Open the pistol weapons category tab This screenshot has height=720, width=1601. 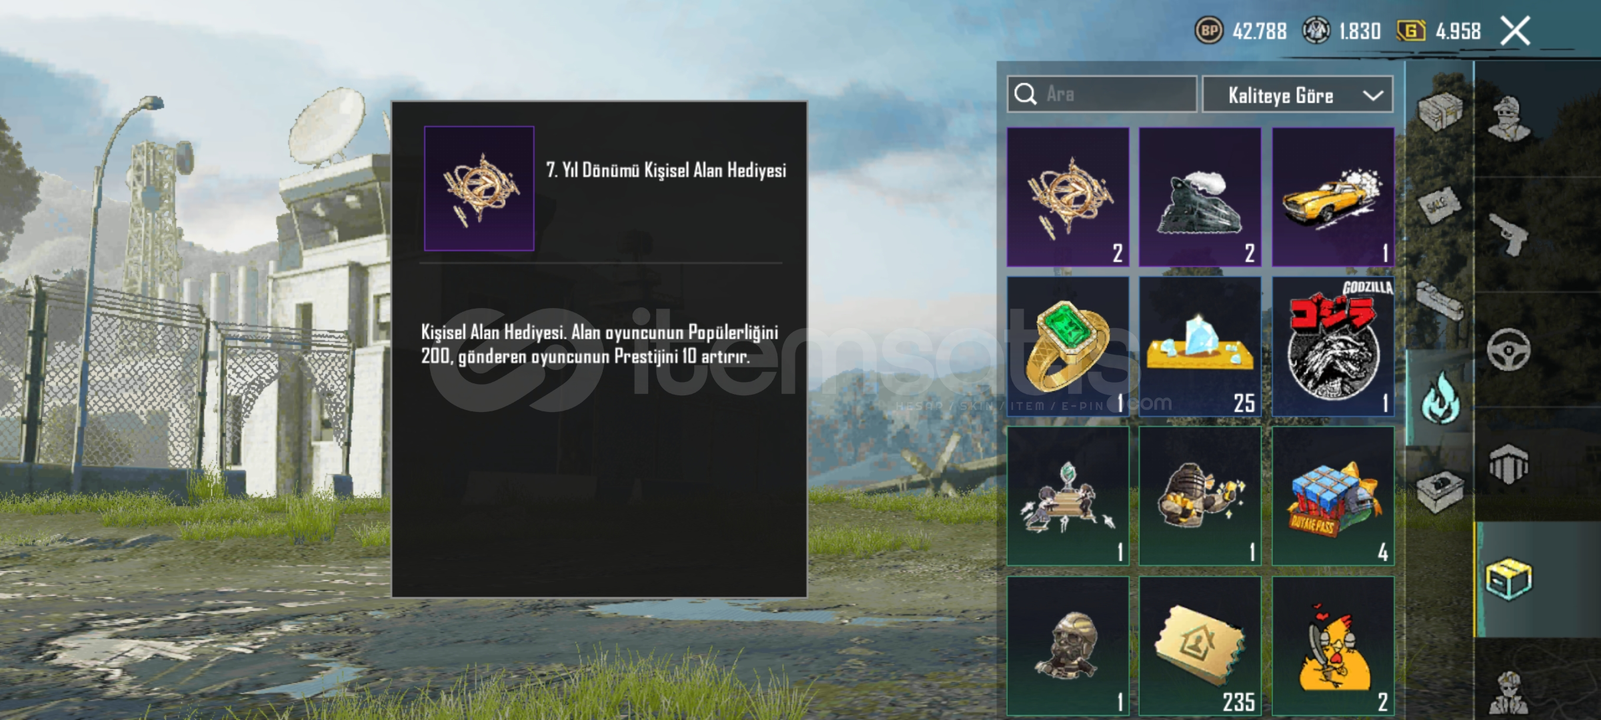pos(1508,234)
